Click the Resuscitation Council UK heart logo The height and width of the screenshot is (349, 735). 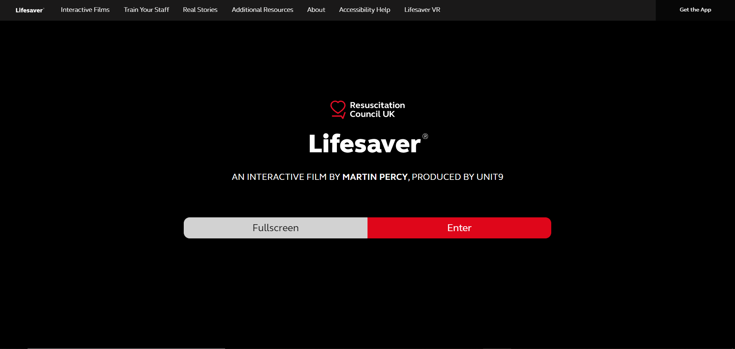[x=338, y=109]
